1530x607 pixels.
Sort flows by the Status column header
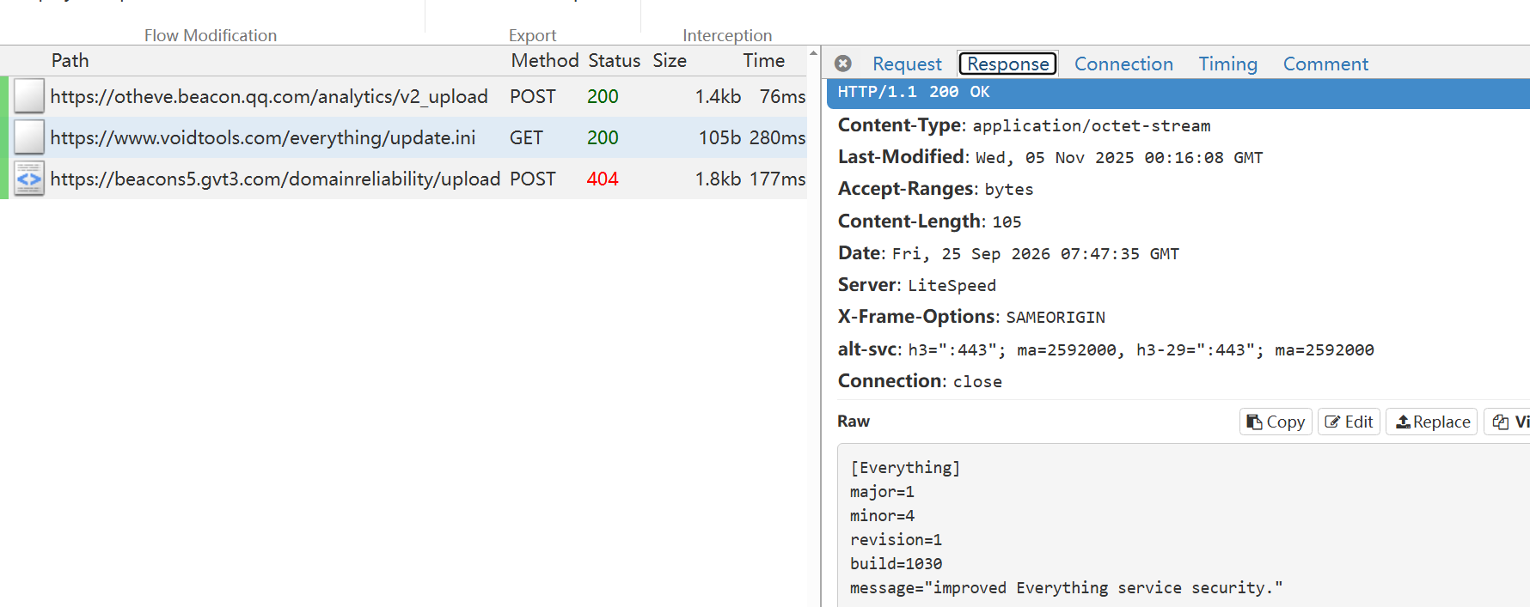click(614, 60)
